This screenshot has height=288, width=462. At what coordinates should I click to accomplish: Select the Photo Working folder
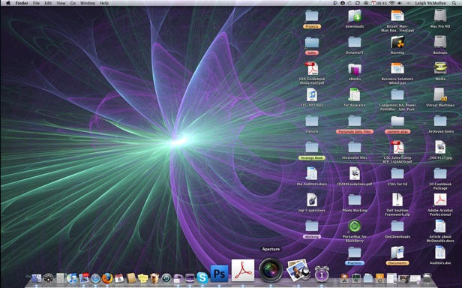355,199
